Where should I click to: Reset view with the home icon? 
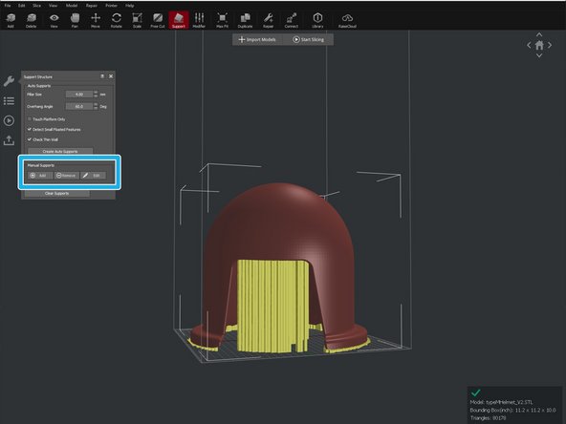tap(539, 45)
